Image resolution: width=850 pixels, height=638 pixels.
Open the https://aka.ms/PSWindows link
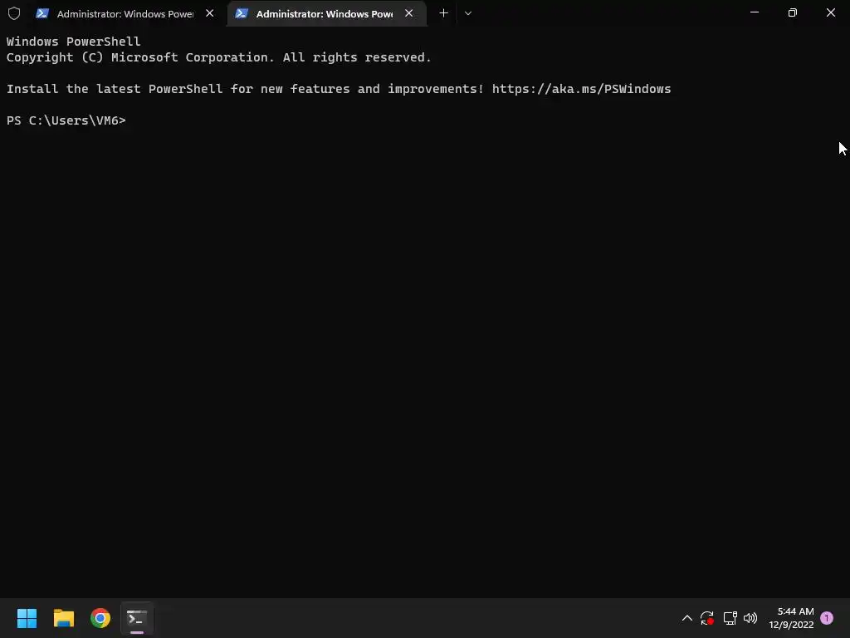(x=581, y=89)
